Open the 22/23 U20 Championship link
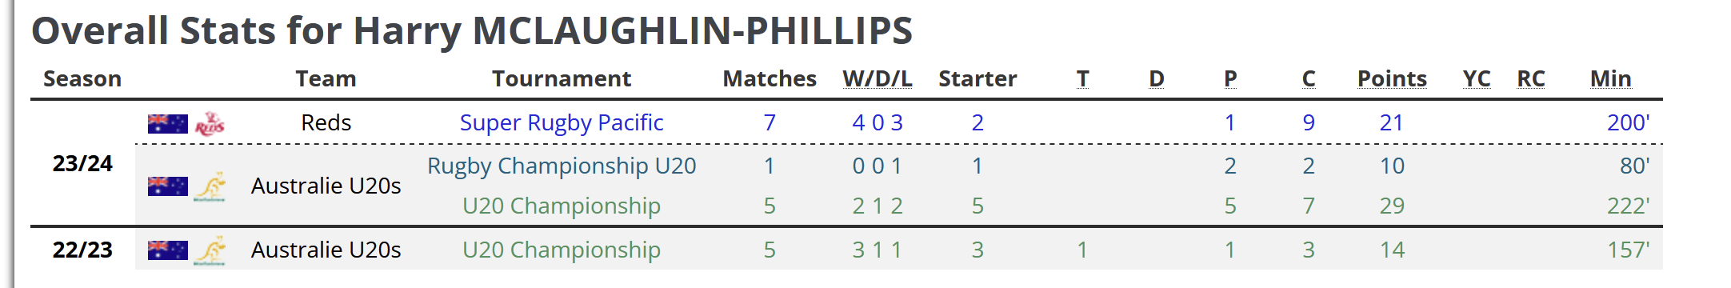This screenshot has width=1731, height=288. (562, 250)
